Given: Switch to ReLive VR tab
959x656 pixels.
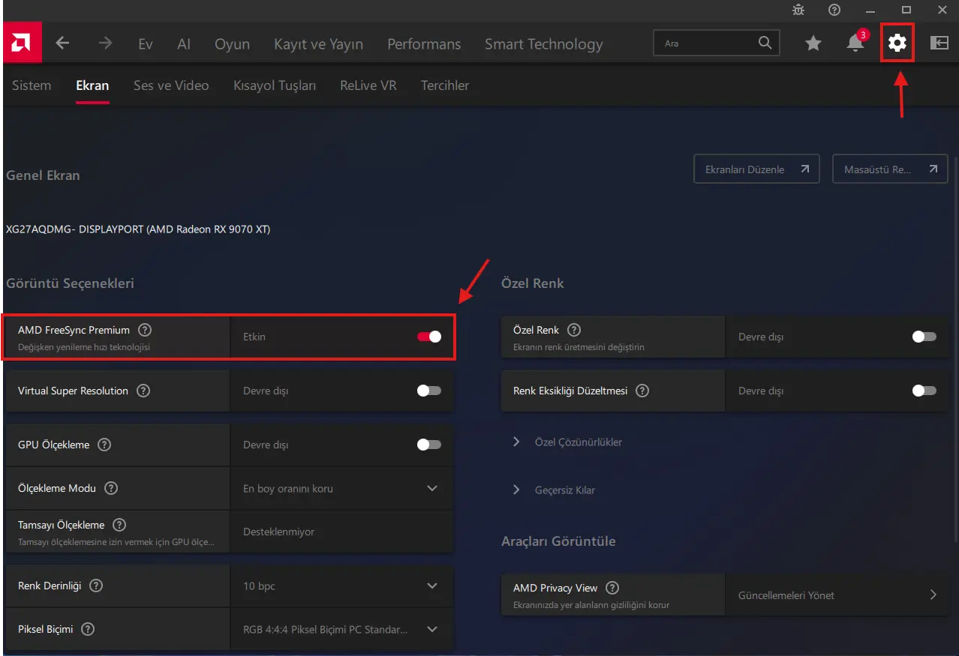Looking at the screenshot, I should pyautogui.click(x=368, y=85).
